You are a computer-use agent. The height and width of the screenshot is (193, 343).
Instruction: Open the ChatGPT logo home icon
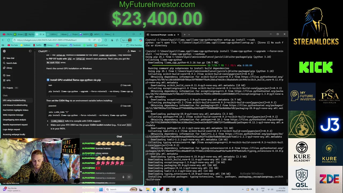click(4, 51)
